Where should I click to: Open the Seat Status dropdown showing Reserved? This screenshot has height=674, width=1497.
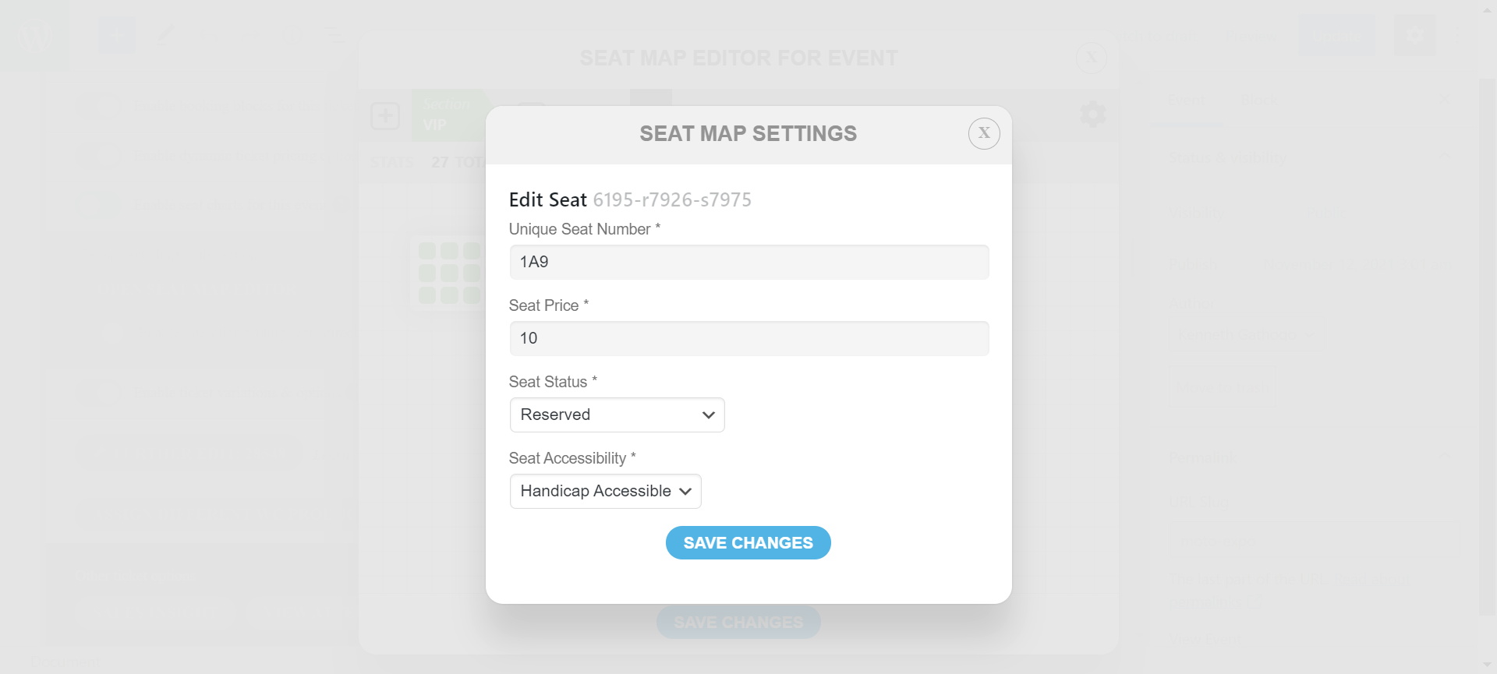click(x=618, y=415)
